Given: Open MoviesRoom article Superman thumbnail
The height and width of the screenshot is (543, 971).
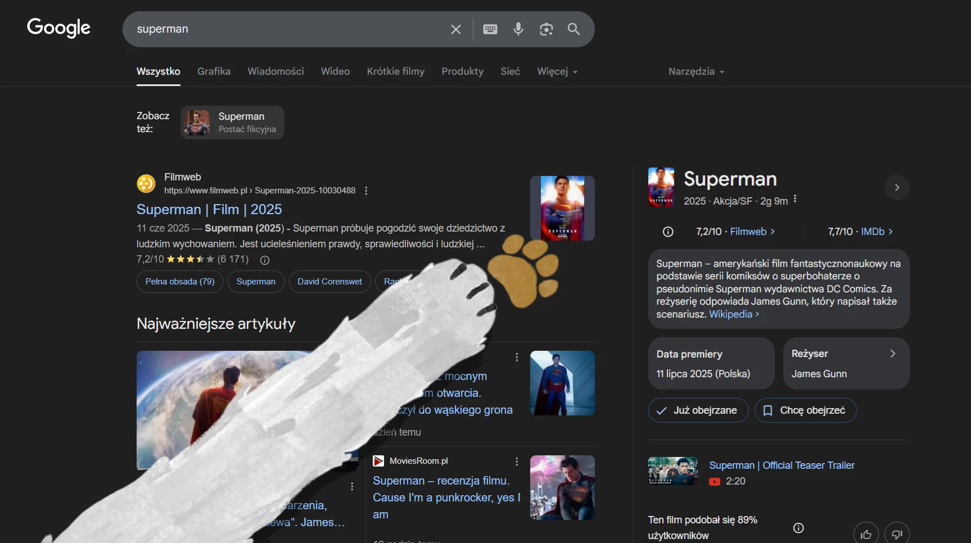Looking at the screenshot, I should point(562,487).
